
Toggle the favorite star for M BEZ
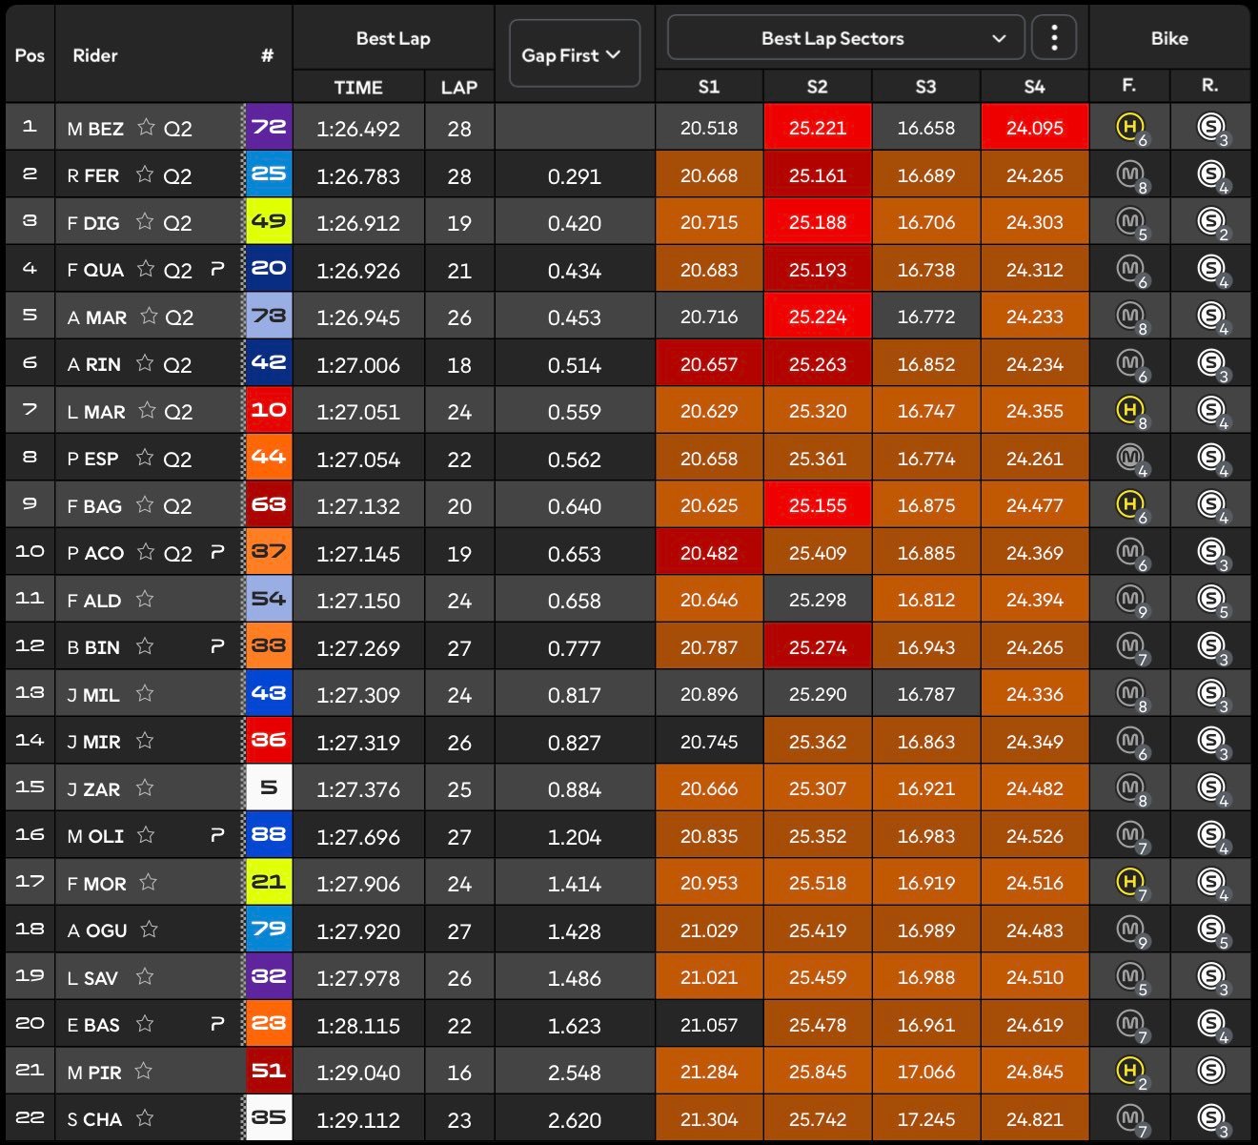pos(146,127)
